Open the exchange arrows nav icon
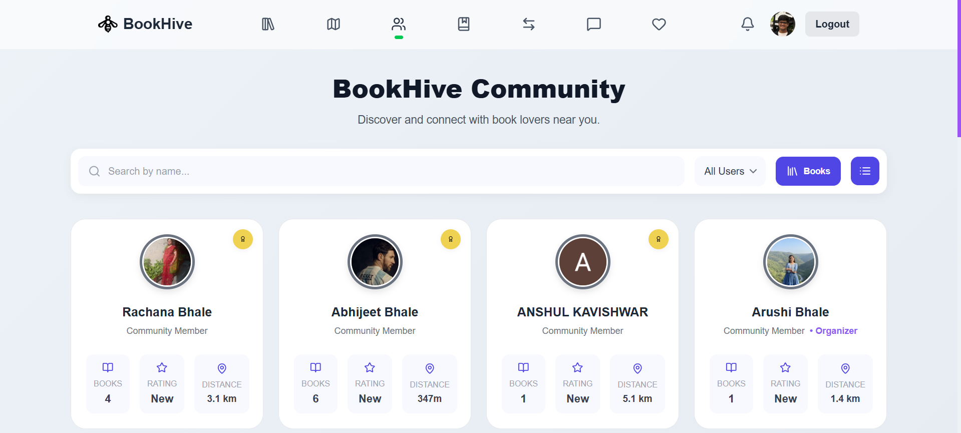 (x=529, y=24)
